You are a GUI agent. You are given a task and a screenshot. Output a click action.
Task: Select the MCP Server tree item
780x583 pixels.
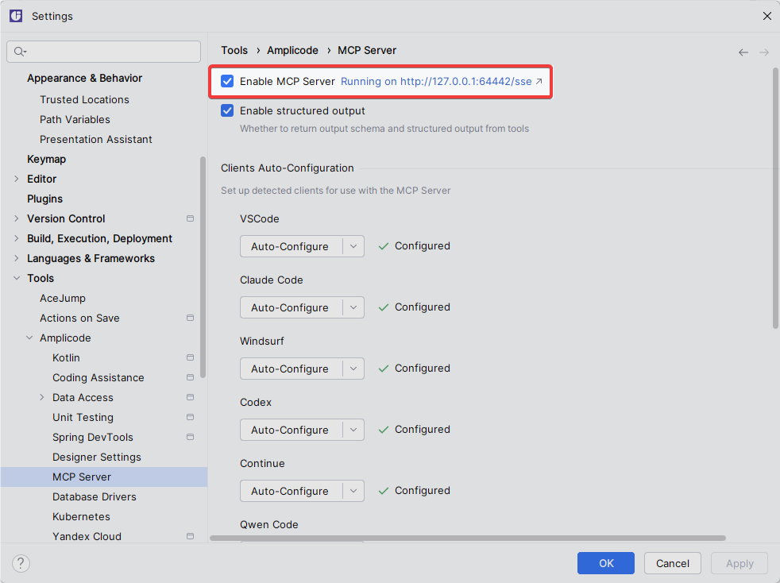[104, 477]
